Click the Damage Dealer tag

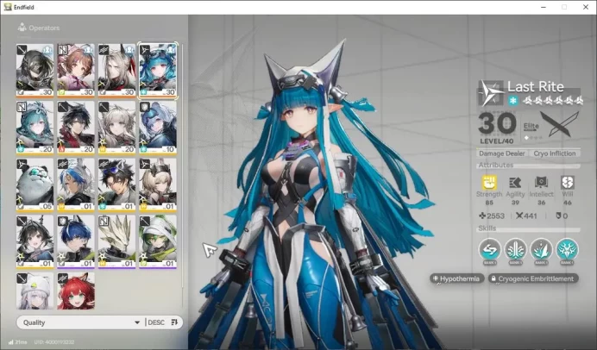tap(502, 153)
